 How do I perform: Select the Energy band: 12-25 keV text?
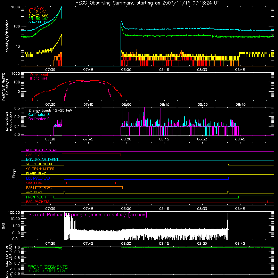click(x=50, y=111)
